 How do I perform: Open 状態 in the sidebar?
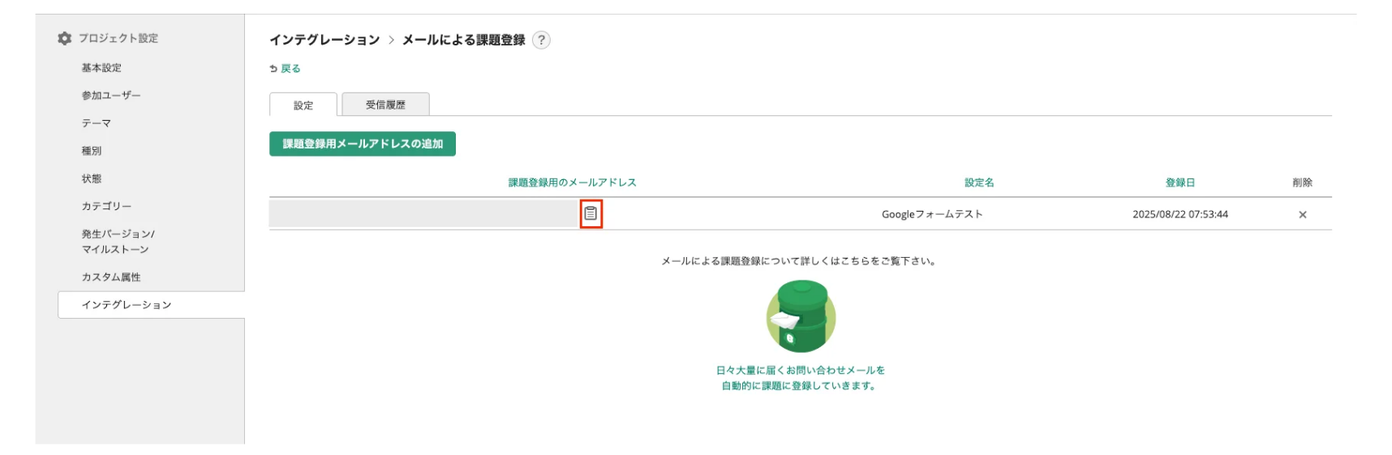[x=92, y=178]
